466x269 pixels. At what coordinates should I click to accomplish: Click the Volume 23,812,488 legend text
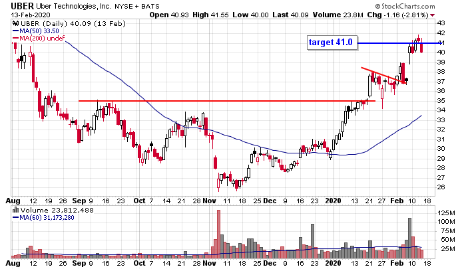coord(57,211)
